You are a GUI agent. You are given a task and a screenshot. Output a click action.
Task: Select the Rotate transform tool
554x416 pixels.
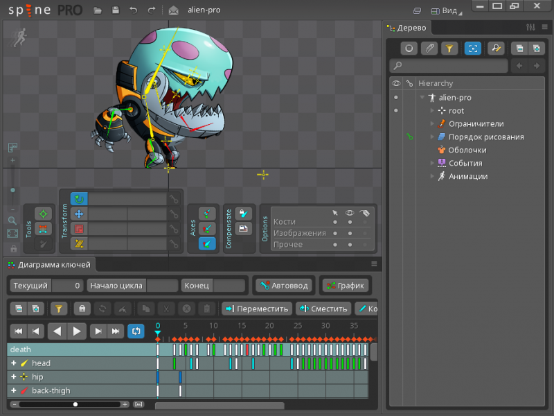(79, 200)
